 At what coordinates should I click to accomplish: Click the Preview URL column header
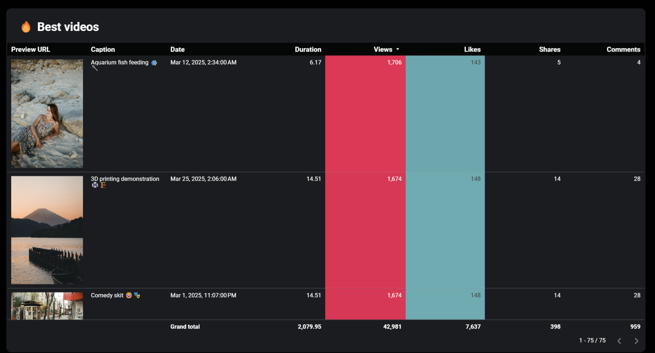point(31,49)
